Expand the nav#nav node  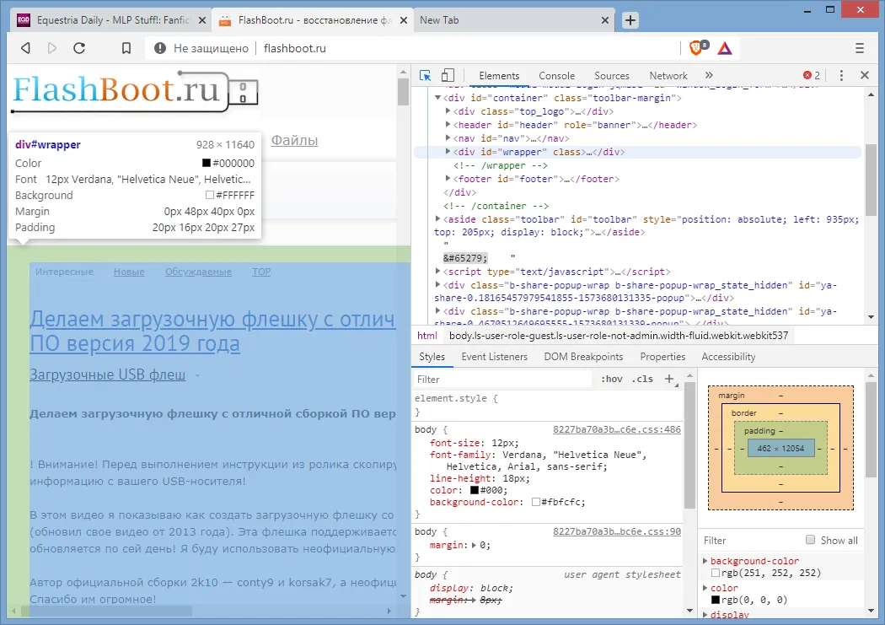pyautogui.click(x=448, y=138)
